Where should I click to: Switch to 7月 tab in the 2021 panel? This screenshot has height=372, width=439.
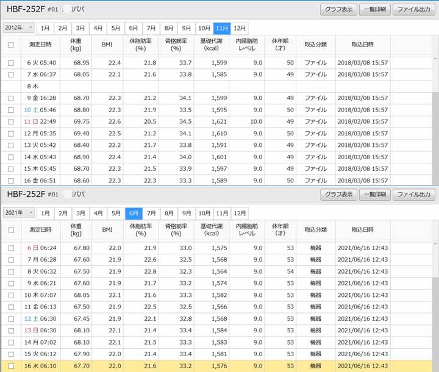point(151,213)
